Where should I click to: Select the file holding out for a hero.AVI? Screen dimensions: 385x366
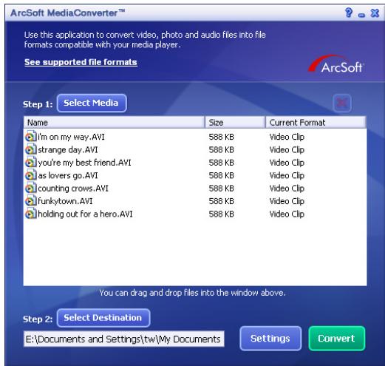point(85,214)
